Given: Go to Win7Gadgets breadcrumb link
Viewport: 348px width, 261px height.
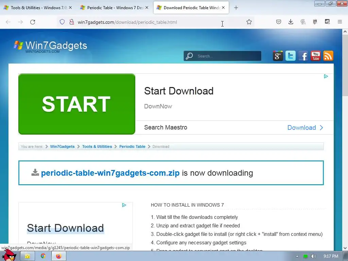Looking at the screenshot, I should [63, 146].
